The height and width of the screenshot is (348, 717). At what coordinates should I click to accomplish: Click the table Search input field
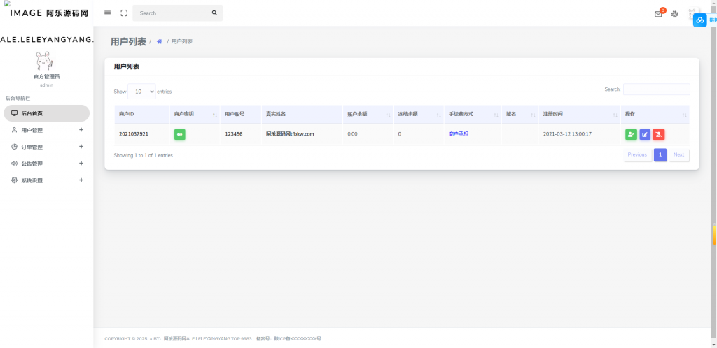[656, 89]
